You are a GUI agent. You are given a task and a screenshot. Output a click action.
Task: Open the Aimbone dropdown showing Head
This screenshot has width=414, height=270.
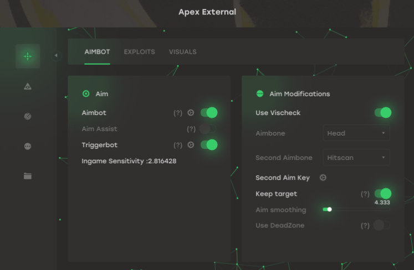(x=356, y=133)
